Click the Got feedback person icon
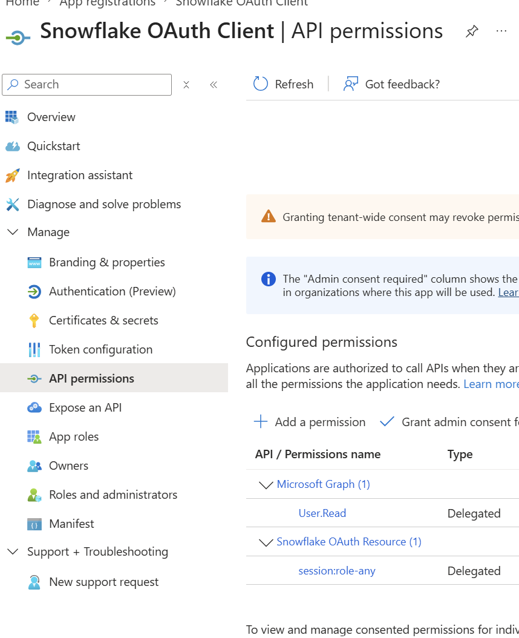Image resolution: width=519 pixels, height=638 pixels. pyautogui.click(x=351, y=84)
